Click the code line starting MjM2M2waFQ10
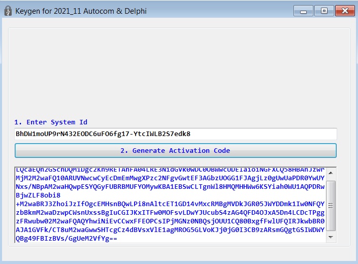 pos(170,178)
